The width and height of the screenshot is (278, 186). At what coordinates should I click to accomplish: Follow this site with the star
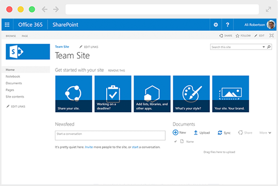(x=243, y=36)
